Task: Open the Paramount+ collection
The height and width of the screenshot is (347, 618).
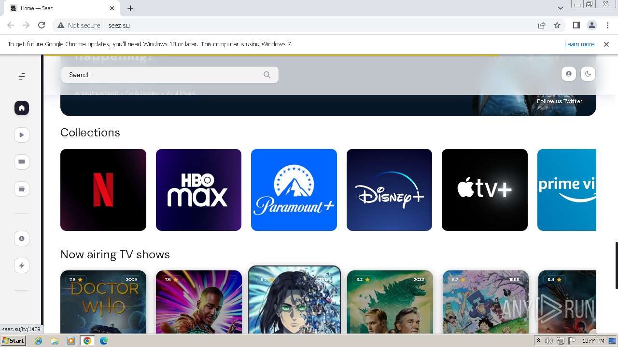Action: pyautogui.click(x=294, y=190)
